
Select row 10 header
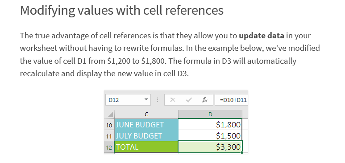pos(109,125)
